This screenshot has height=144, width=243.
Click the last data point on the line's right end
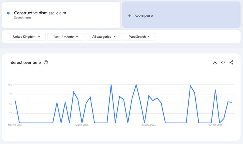pos(232,102)
